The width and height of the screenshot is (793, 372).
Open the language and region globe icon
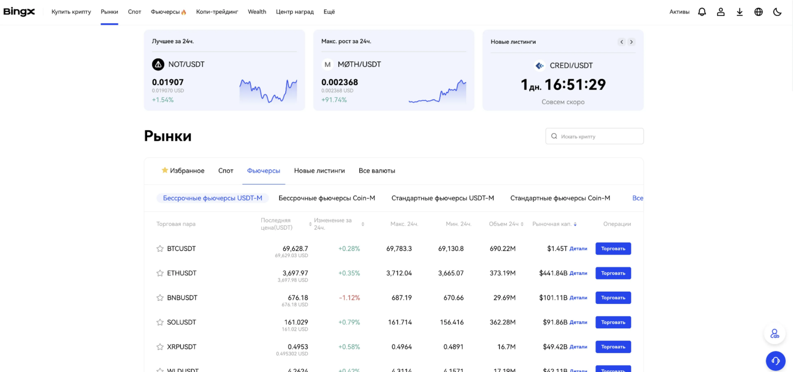click(758, 11)
